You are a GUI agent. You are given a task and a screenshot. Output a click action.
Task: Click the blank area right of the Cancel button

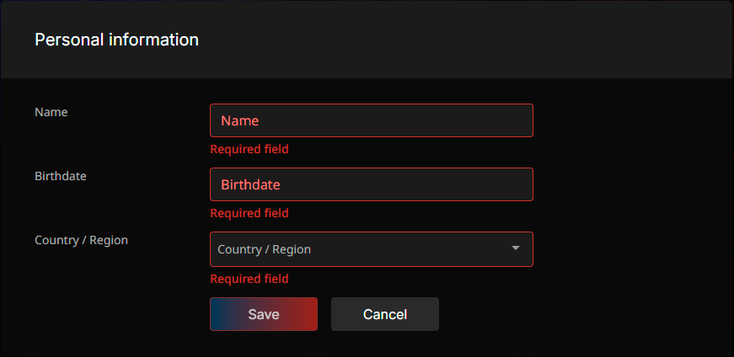581,314
